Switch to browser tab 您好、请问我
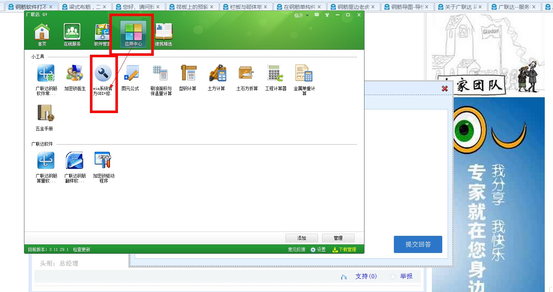Image resolution: width=553 pixels, height=292 pixels. (x=138, y=7)
